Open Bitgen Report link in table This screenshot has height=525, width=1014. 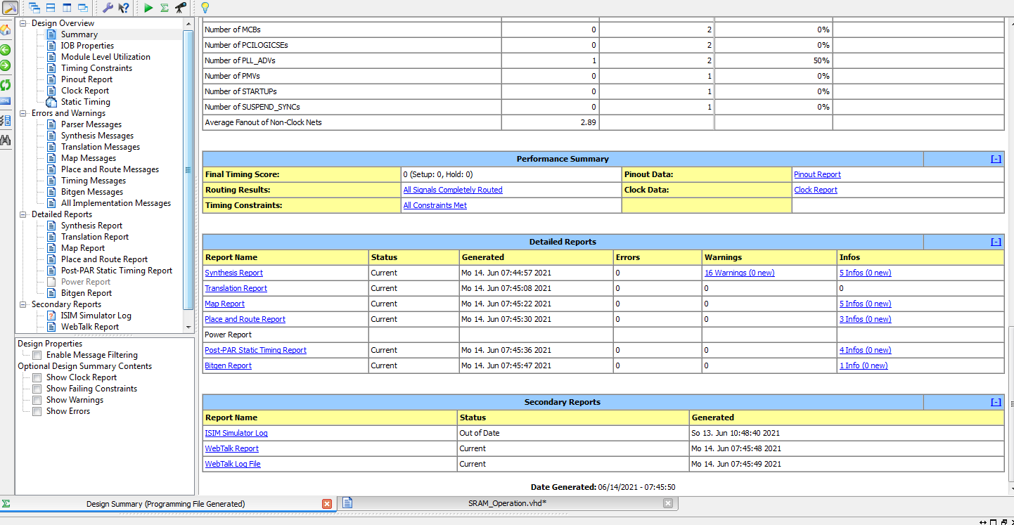(x=228, y=365)
